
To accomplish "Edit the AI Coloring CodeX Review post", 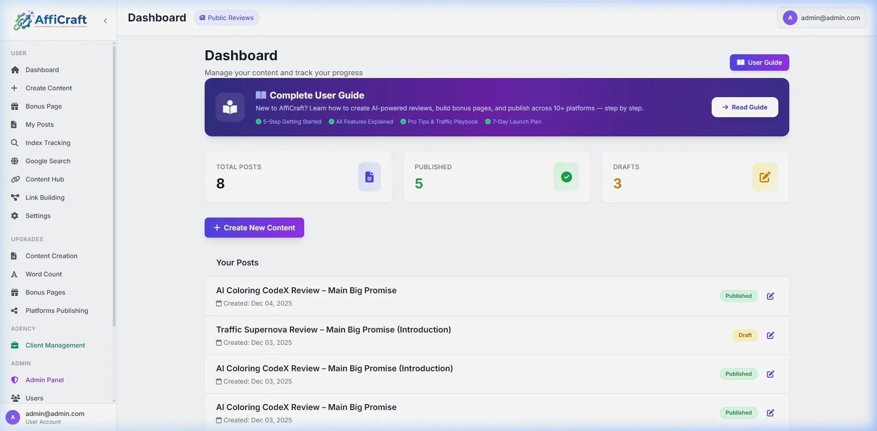I will 771,296.
